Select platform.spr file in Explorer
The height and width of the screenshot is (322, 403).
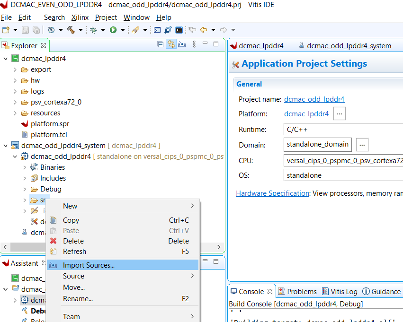click(x=50, y=124)
